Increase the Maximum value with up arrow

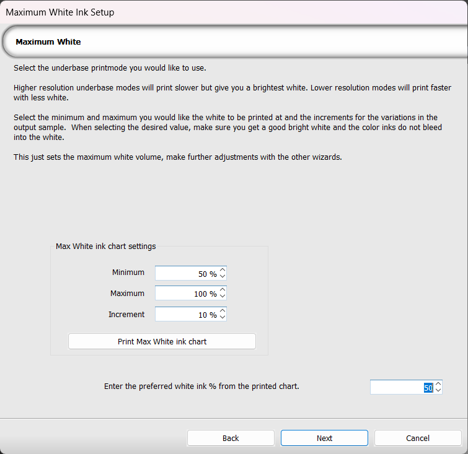point(223,290)
